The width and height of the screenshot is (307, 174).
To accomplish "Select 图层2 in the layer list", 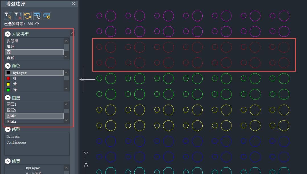I will (34, 110).
